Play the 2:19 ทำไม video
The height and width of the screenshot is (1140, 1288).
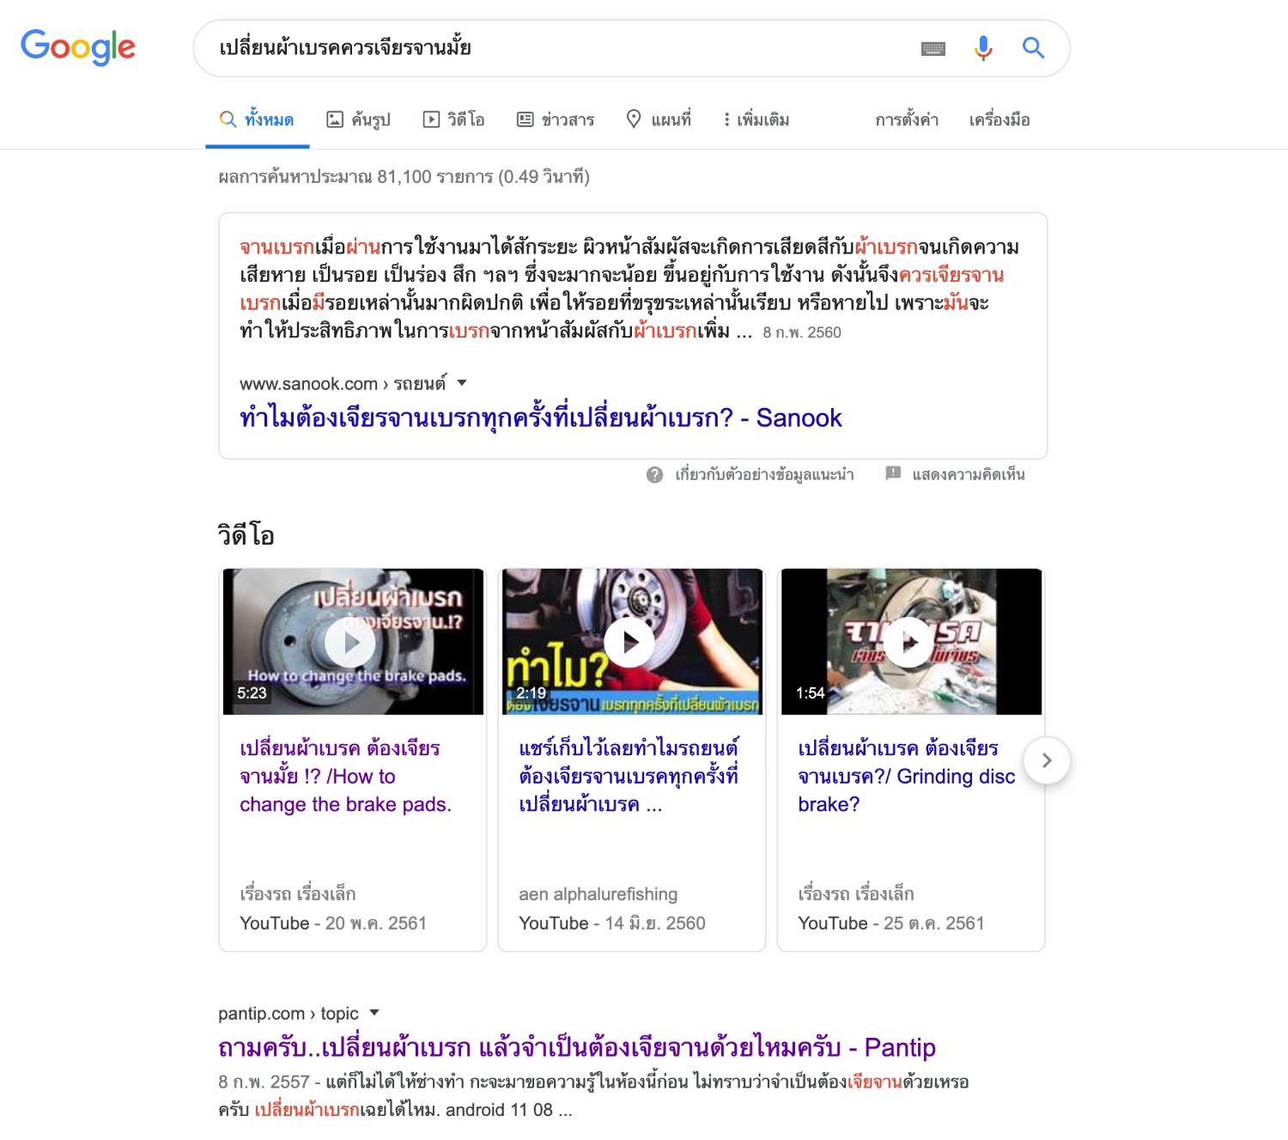(629, 642)
